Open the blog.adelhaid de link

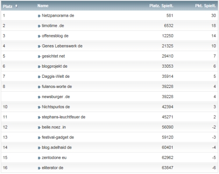point(57,147)
